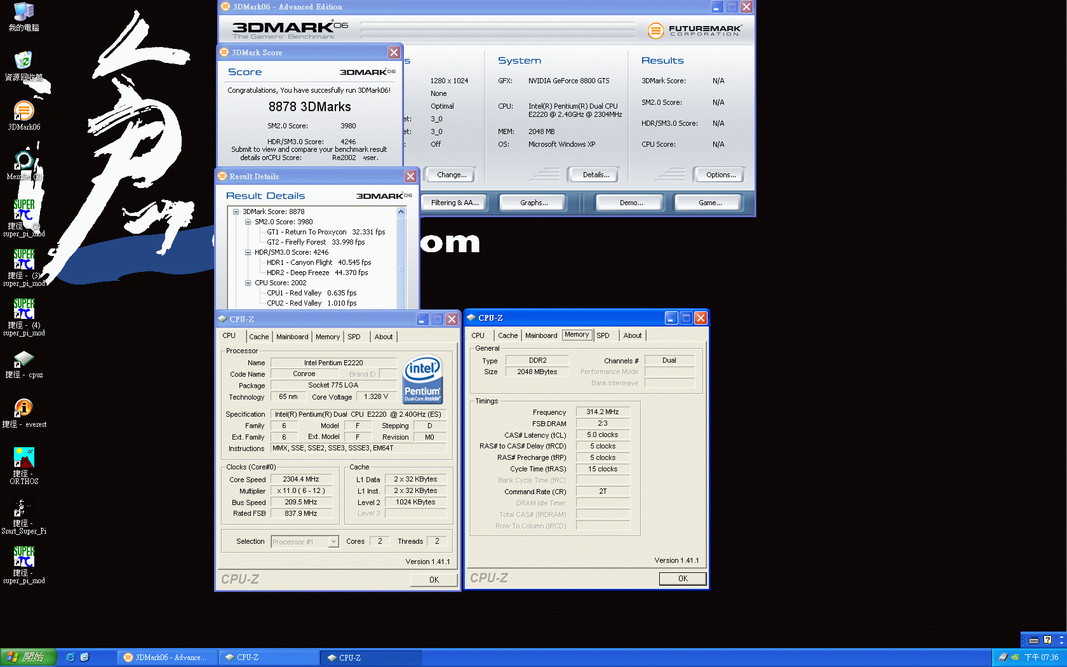The height and width of the screenshot is (667, 1067).
Task: Click the Demo... button
Action: [x=631, y=203]
